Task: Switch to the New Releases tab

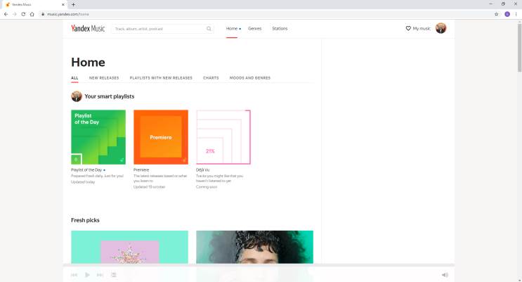Action: tap(104, 78)
